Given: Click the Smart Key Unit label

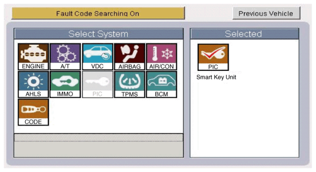Looking at the screenshot, I should [x=216, y=77].
